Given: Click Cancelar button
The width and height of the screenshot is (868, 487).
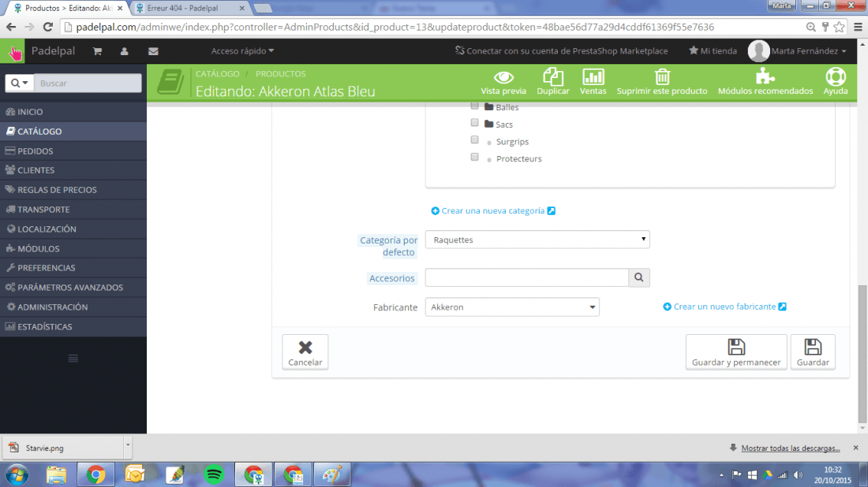Looking at the screenshot, I should coord(305,352).
